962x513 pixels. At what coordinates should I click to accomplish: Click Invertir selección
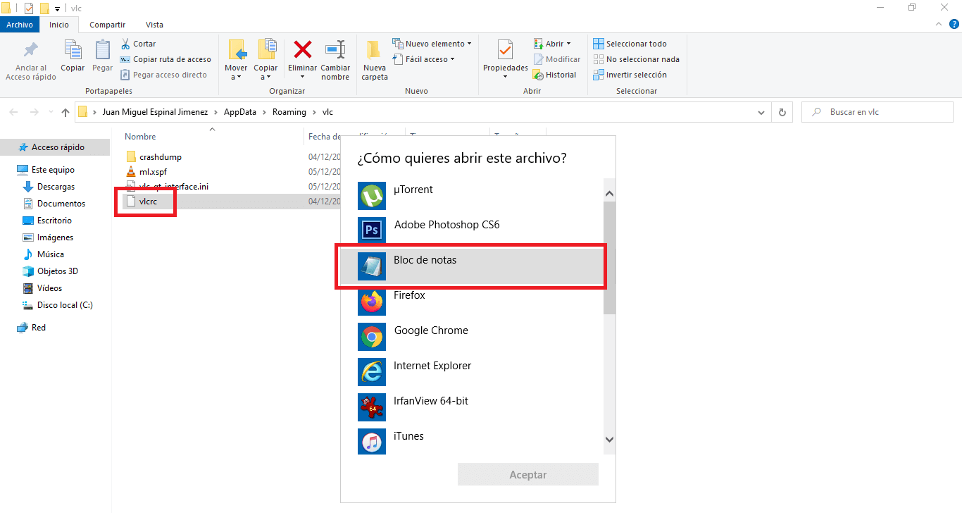pyautogui.click(x=630, y=75)
